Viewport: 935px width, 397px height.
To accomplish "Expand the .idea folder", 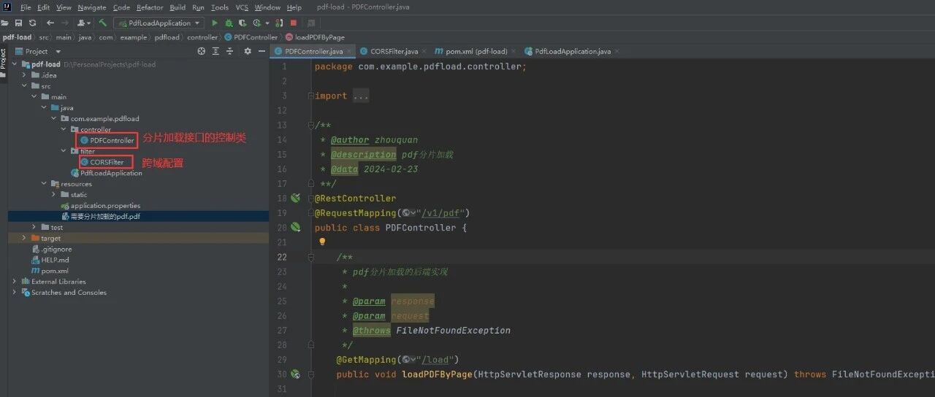I will click(25, 75).
